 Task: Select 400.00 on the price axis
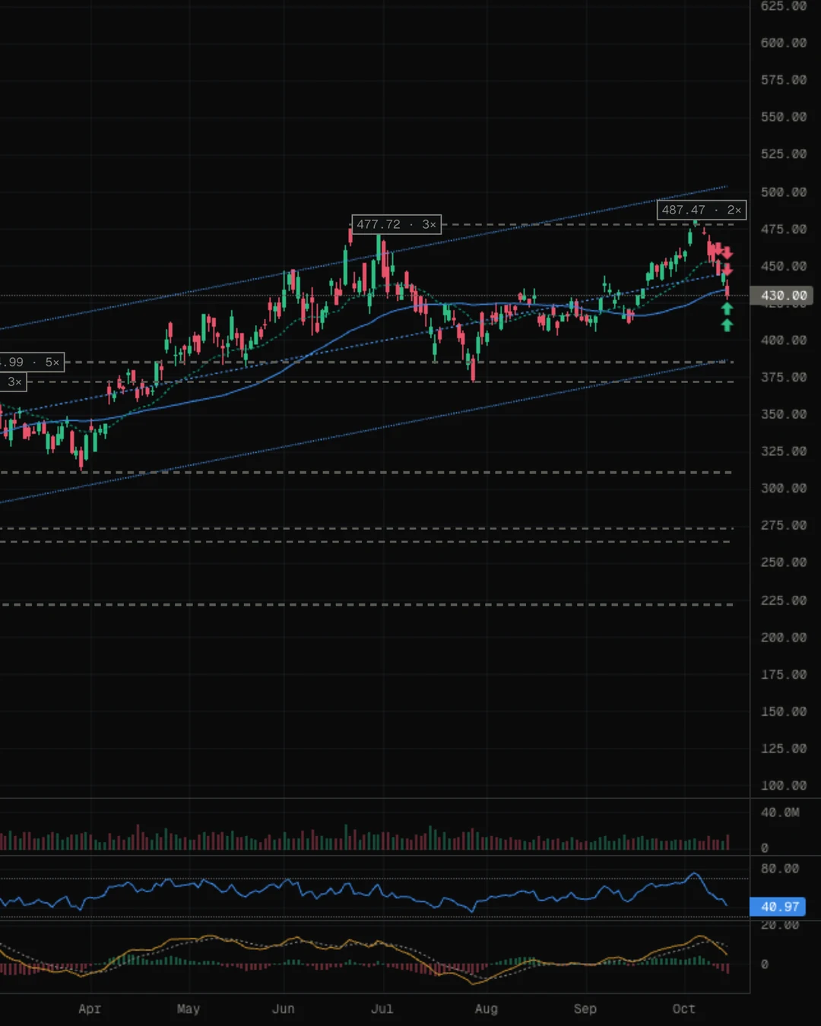(x=784, y=340)
